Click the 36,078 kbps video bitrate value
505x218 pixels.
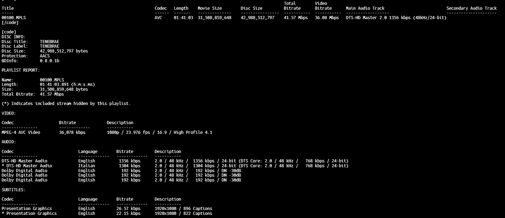point(72,132)
